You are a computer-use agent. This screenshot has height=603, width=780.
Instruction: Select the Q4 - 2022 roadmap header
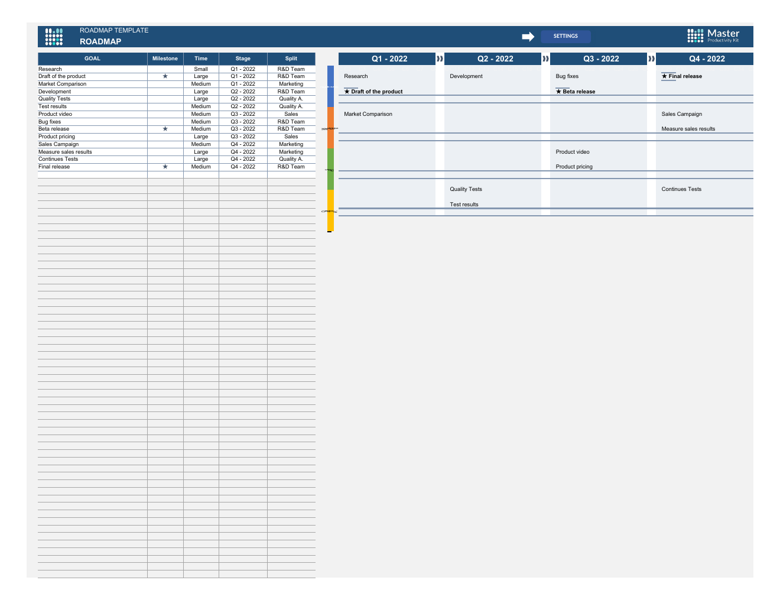tap(704, 59)
